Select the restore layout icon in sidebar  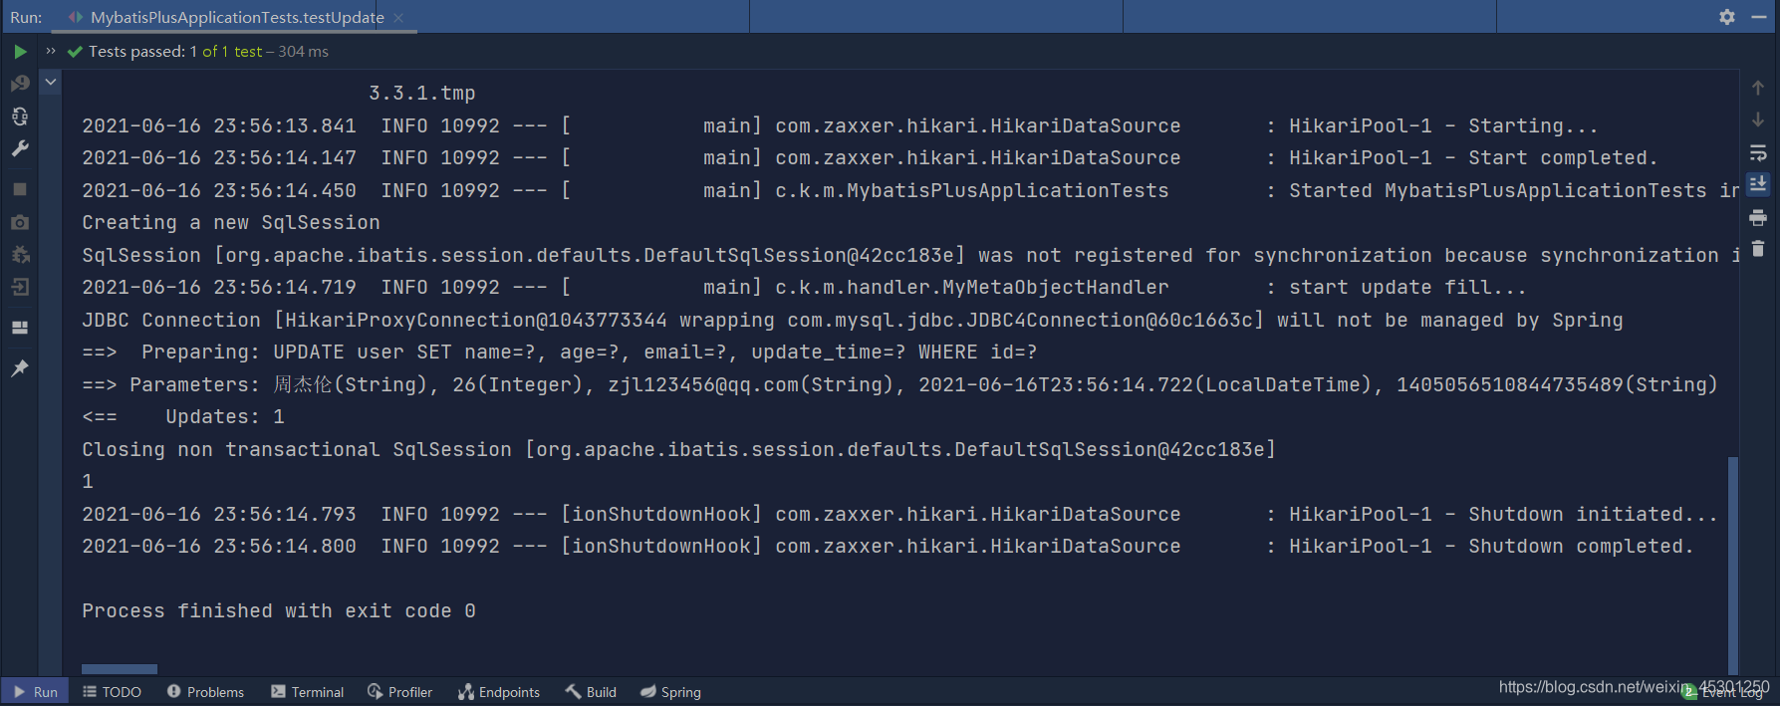(x=20, y=328)
